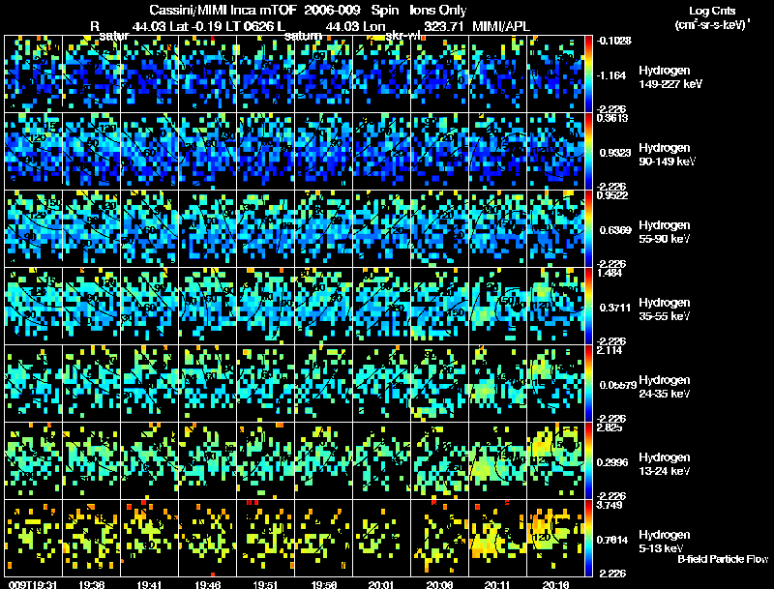Click the color bar beside Hydrogen 24-35 keV
Screen dimensions: 774x589
point(588,384)
